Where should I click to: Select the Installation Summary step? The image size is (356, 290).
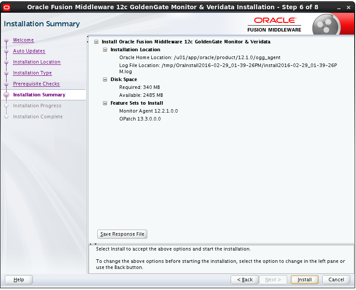click(x=39, y=95)
